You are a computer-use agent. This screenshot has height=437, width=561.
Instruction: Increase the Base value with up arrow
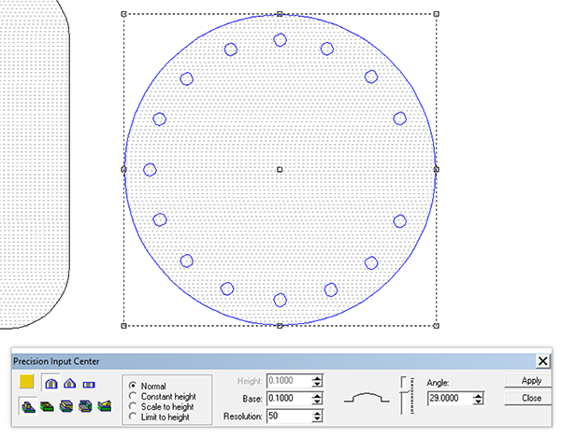pyautogui.click(x=317, y=395)
